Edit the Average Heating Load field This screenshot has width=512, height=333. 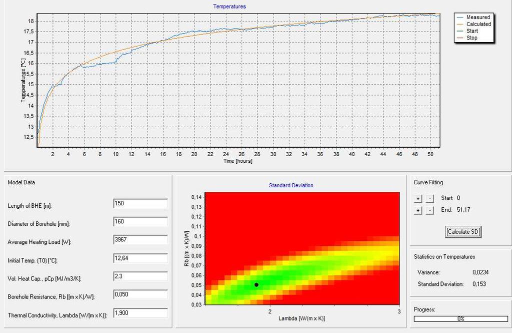[x=140, y=240]
